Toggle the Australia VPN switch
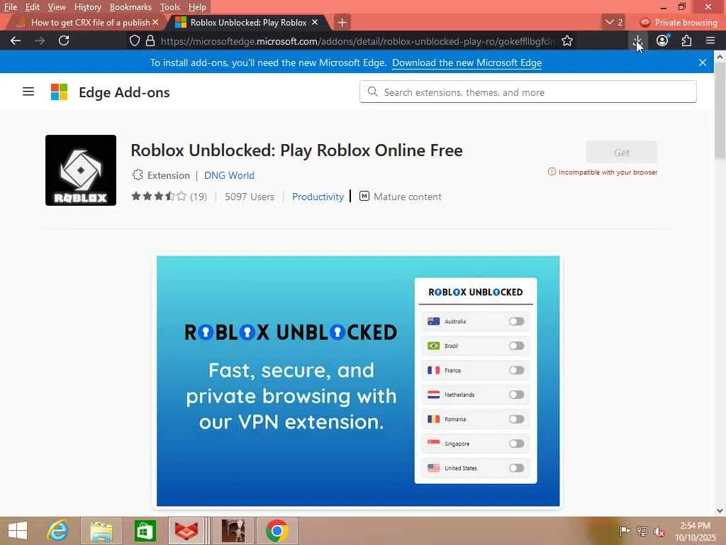This screenshot has width=726, height=545. click(x=516, y=321)
